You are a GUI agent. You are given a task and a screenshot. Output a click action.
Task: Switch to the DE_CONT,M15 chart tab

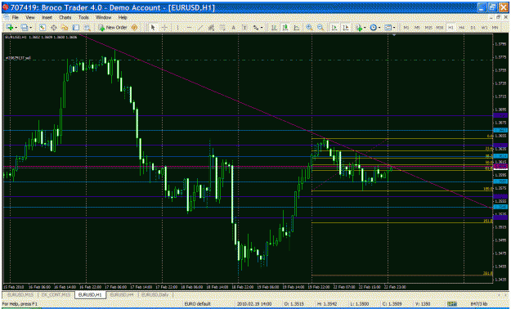(56, 294)
